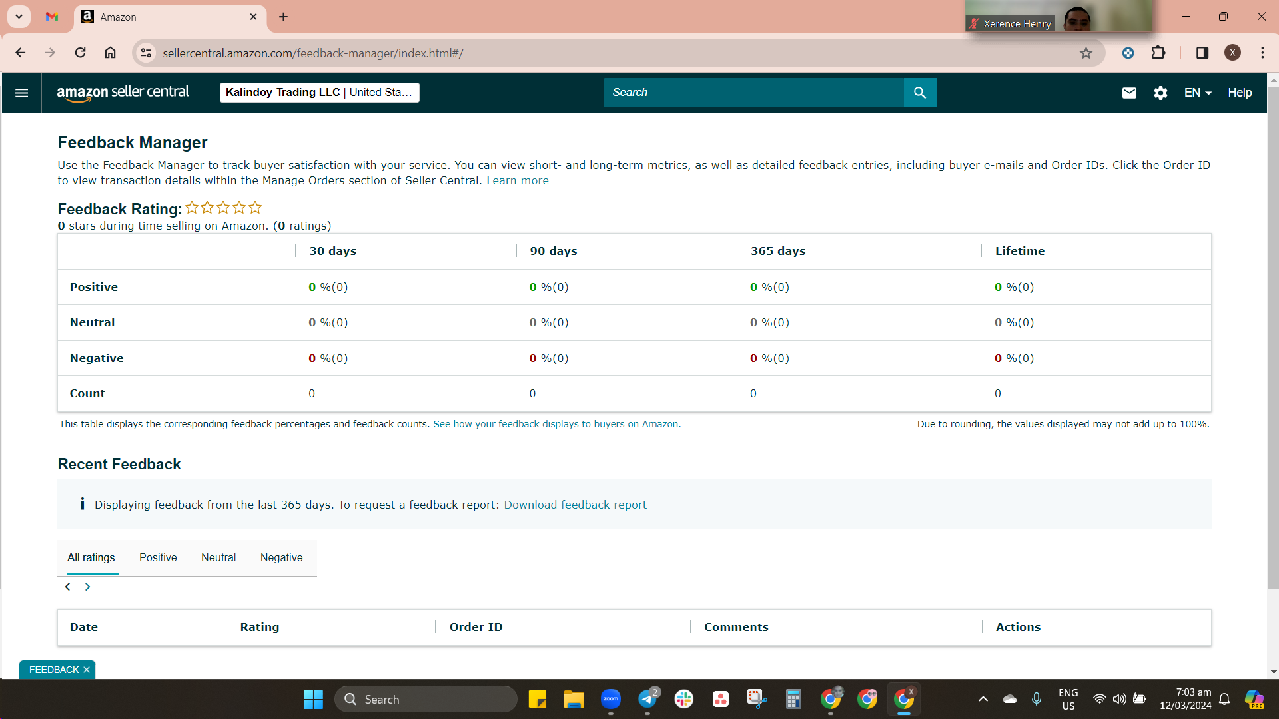
Task: Follow the Learn more link
Action: click(518, 180)
